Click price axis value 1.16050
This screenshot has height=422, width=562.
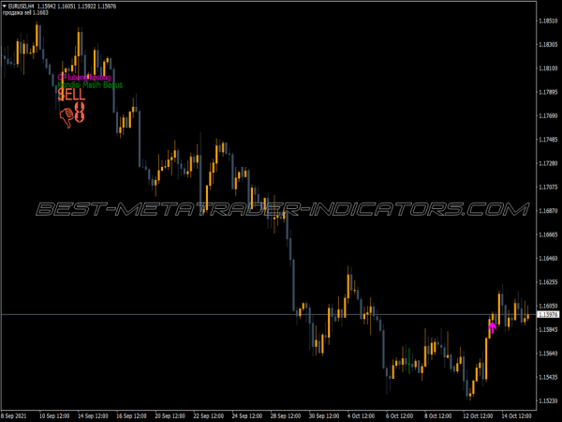click(548, 306)
